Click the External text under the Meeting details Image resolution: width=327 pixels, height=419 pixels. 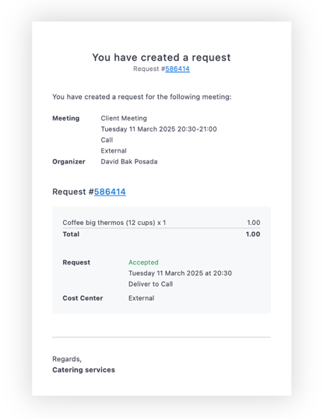tap(114, 151)
